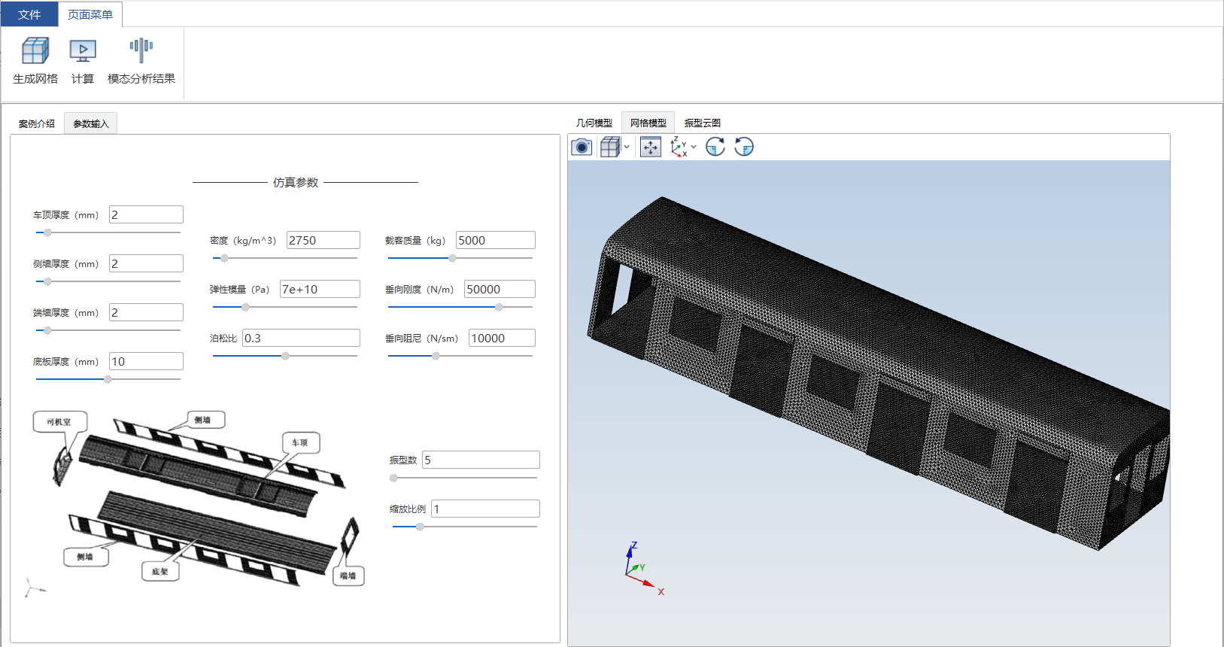Click the XYZ coordinate triad in viewport
1224x647 pixels.
pyautogui.click(x=643, y=570)
